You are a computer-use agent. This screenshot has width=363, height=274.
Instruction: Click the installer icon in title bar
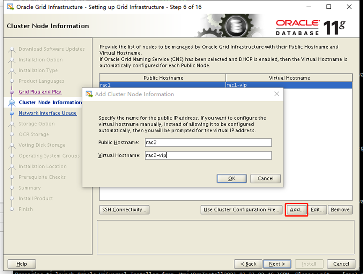tap(10, 7)
